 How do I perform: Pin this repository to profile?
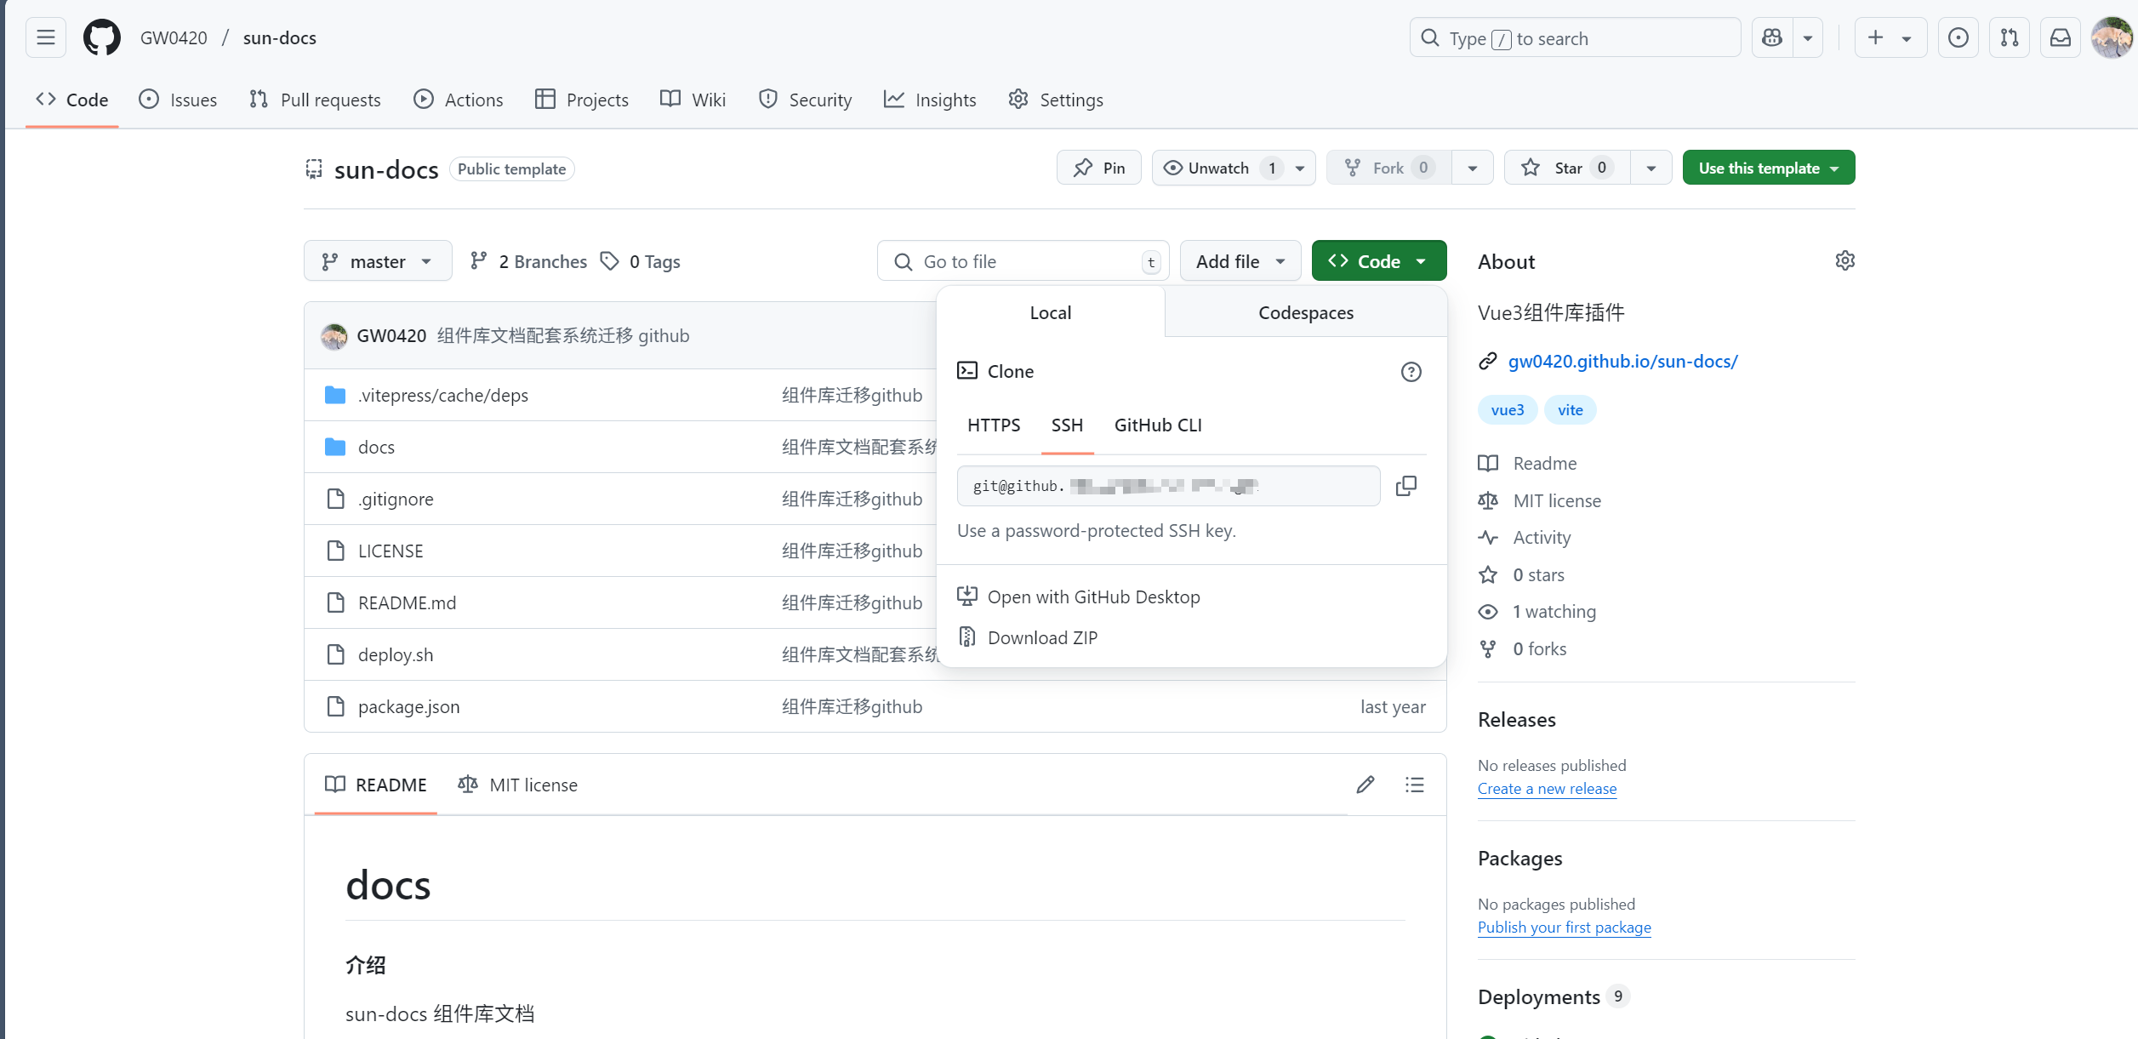(1099, 168)
